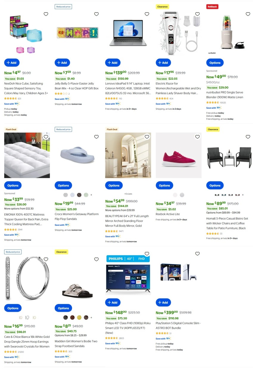This screenshot has height=369, width=253.
Task: Add Philips 40" Roku TV to cart
Action: [113, 302]
